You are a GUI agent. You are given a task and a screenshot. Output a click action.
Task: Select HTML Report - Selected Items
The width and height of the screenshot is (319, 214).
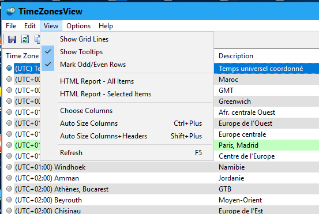127,94
